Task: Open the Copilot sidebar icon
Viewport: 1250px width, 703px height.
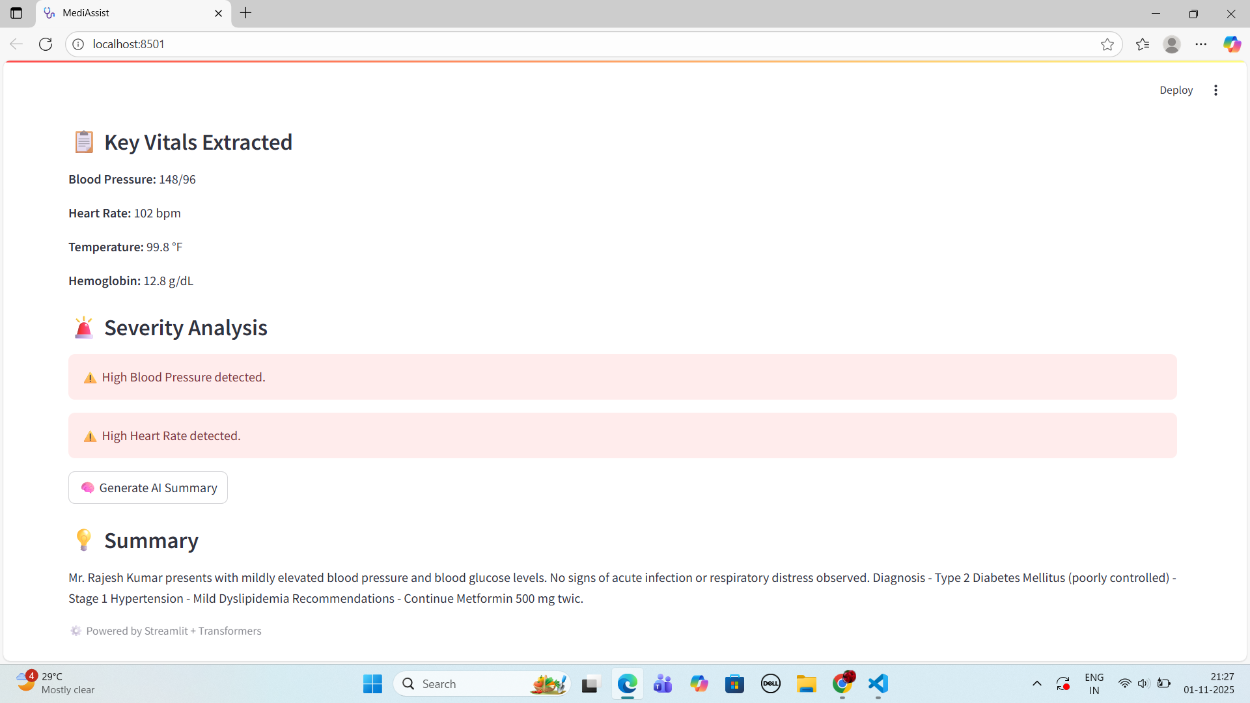Action: click(x=1231, y=44)
